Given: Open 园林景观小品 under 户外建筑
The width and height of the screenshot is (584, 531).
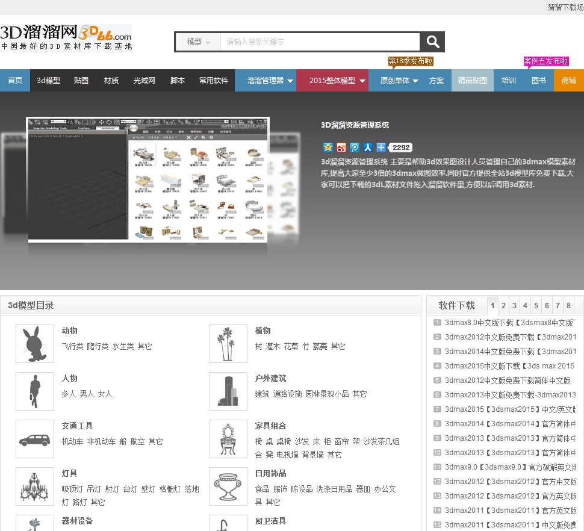Looking at the screenshot, I should 328,394.
